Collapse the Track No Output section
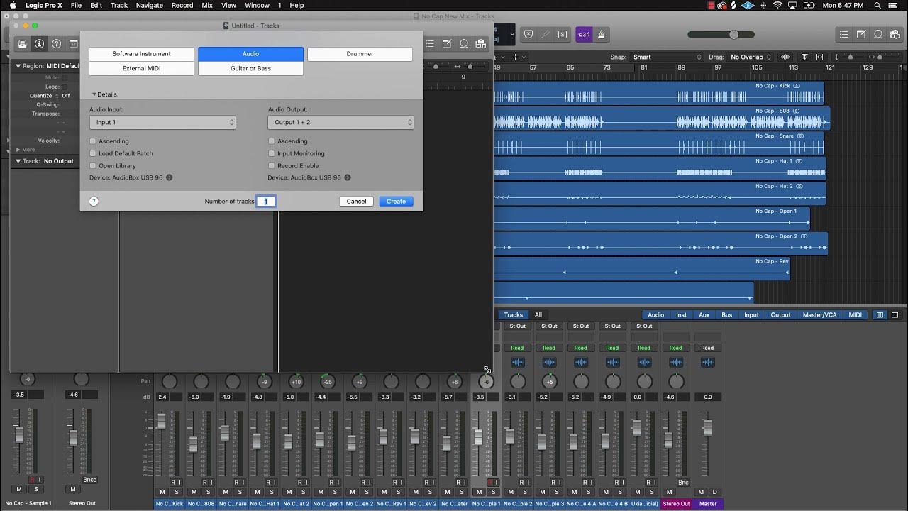Screen dimensions: 908x511 tap(18, 161)
